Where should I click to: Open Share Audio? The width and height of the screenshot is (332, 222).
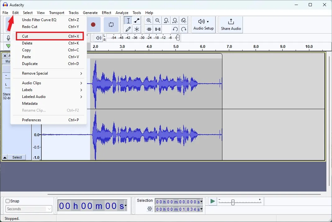[231, 25]
